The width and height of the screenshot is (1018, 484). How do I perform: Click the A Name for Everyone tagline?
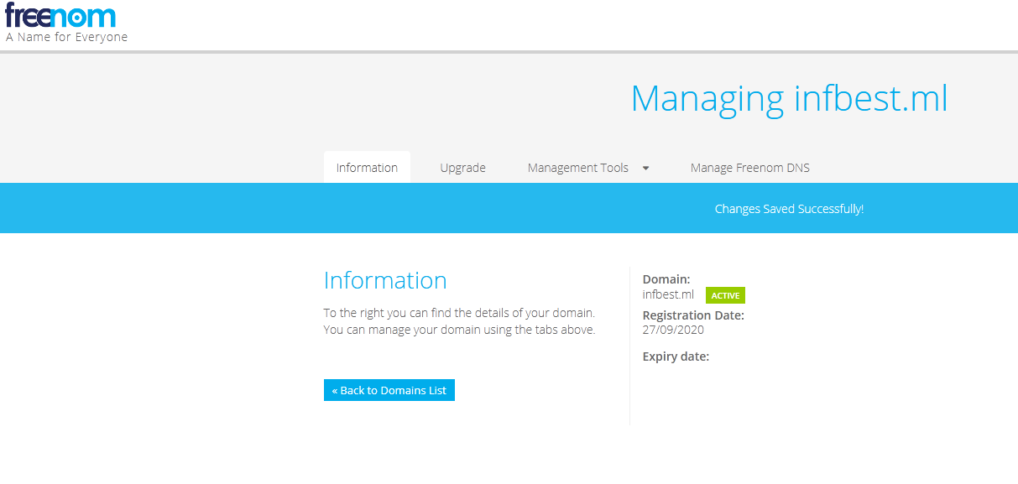point(67,37)
